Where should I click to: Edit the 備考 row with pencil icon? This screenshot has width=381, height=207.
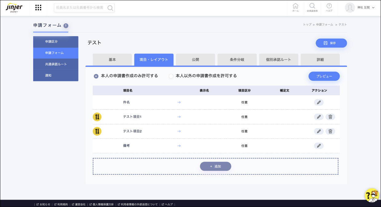319,146
